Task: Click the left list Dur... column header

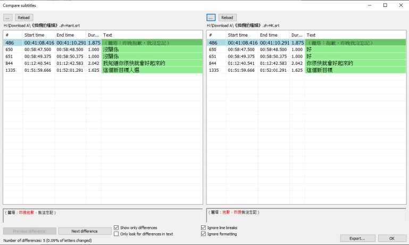Action: (94, 35)
